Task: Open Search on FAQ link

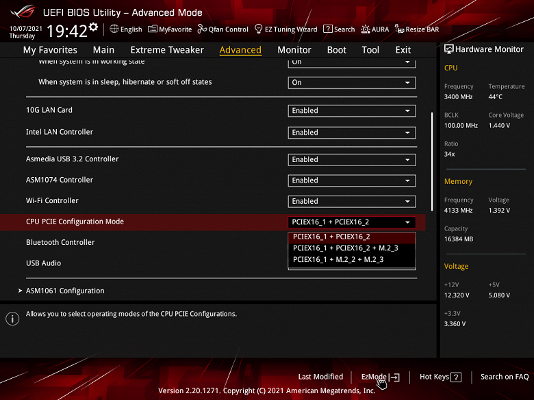Action: click(x=505, y=377)
